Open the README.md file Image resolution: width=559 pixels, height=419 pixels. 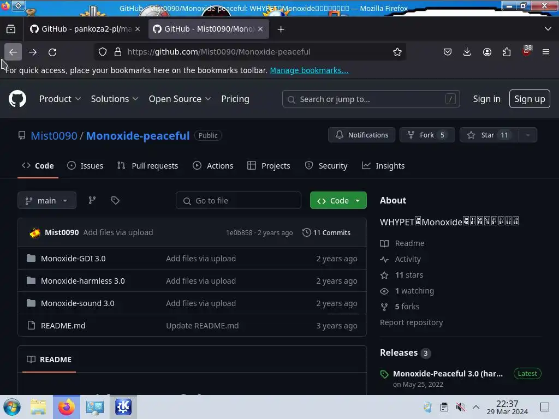click(63, 326)
